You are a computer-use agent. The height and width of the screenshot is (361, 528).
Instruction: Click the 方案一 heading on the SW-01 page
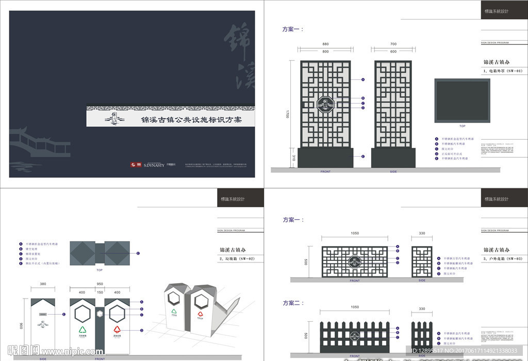(x=293, y=29)
